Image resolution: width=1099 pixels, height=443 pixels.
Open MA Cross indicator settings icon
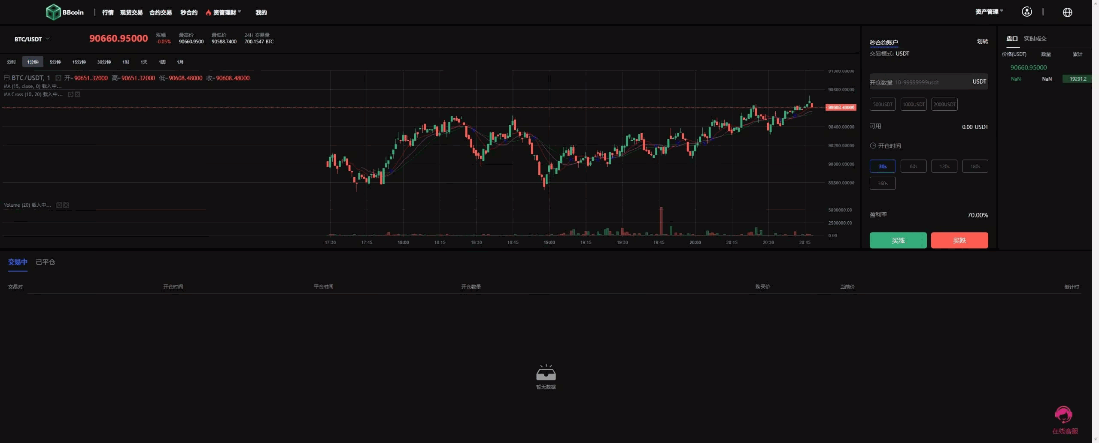click(70, 94)
